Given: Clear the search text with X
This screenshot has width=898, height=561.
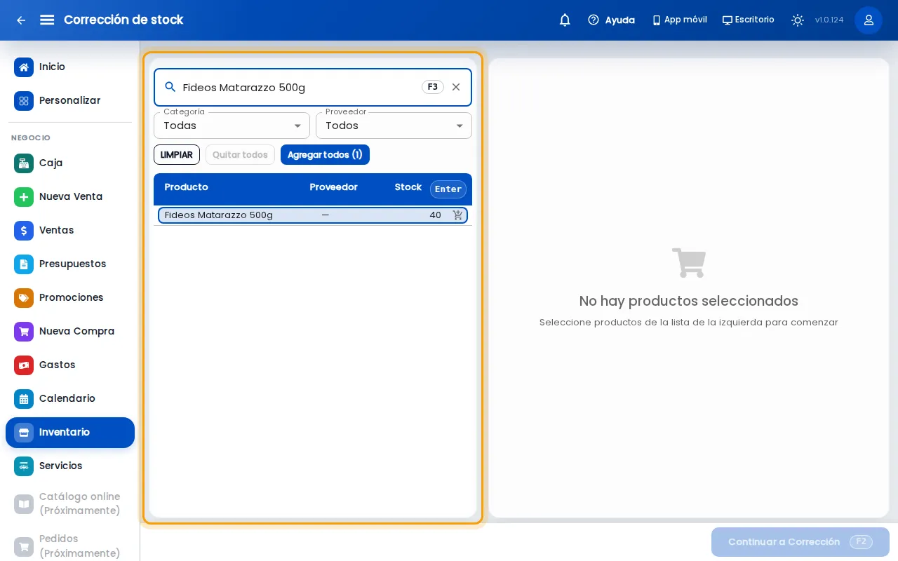Looking at the screenshot, I should click(456, 87).
